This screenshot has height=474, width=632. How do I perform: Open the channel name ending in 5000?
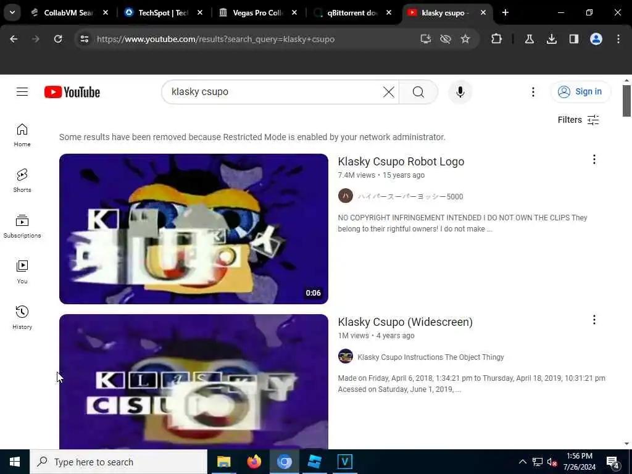pos(410,197)
